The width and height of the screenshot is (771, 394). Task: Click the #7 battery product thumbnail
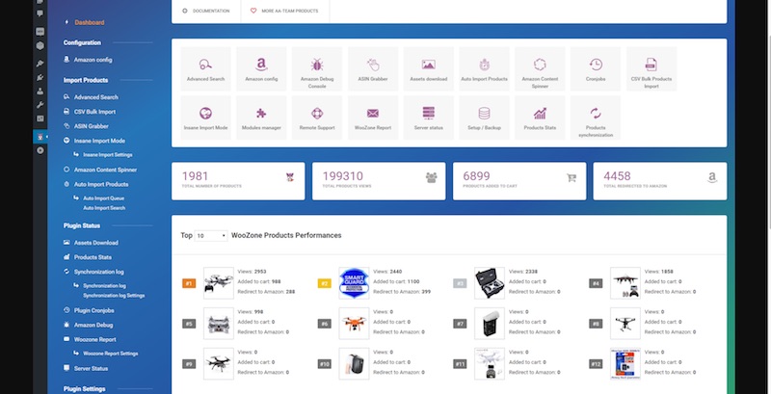(x=490, y=324)
